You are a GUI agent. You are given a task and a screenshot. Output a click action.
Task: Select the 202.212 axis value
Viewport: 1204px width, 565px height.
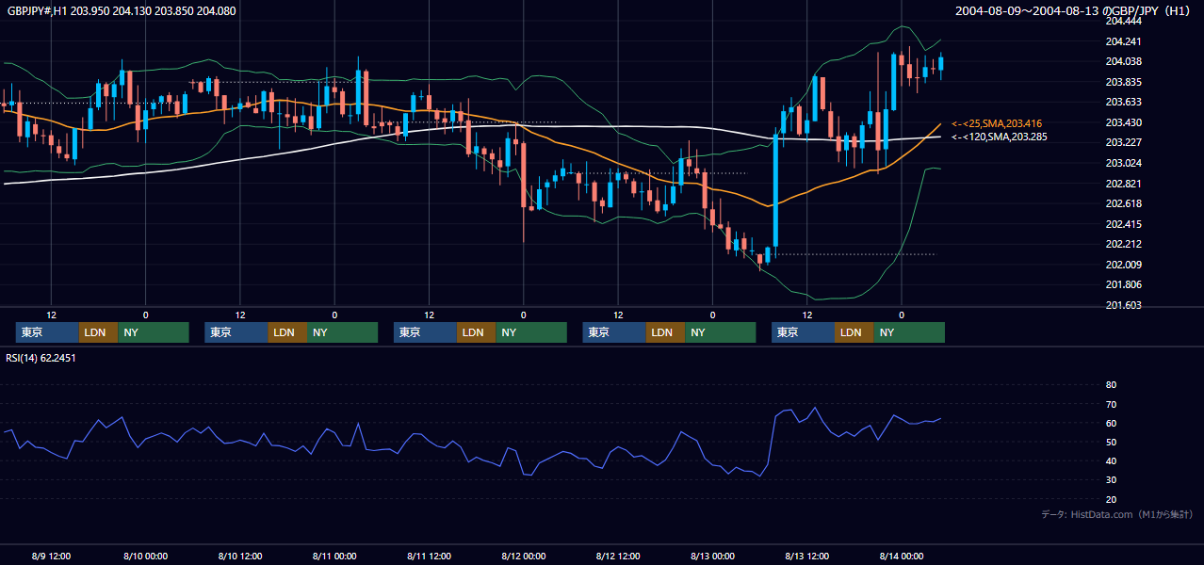1125,245
